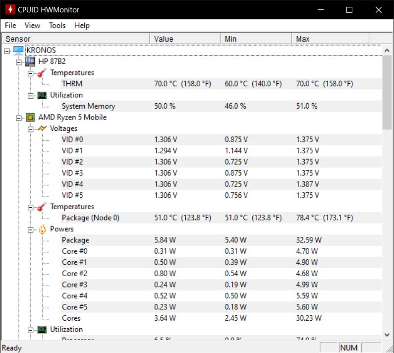The height and width of the screenshot is (353, 394).
Task: Click the Max column header
Action: [x=331, y=39]
